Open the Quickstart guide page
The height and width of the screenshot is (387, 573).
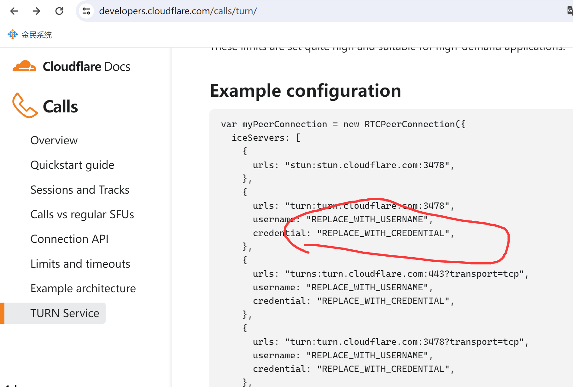[x=72, y=165]
